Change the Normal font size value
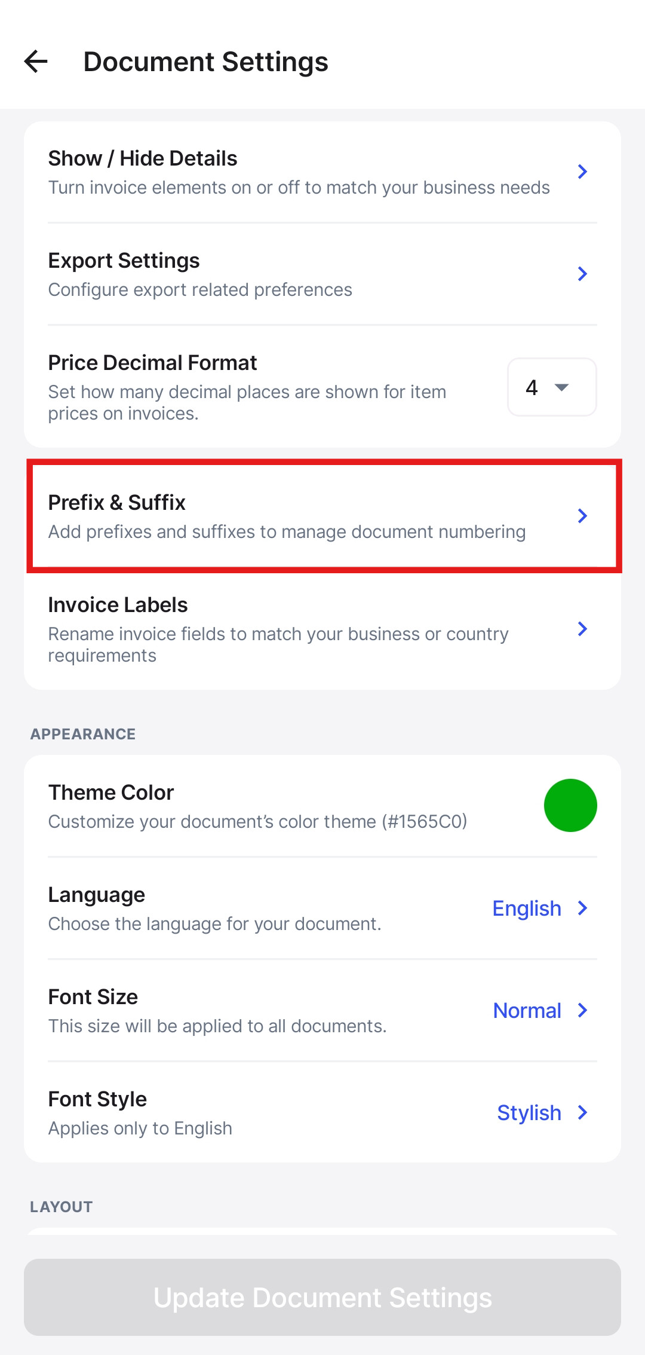Screen dimensions: 645x1355 click(x=527, y=1011)
